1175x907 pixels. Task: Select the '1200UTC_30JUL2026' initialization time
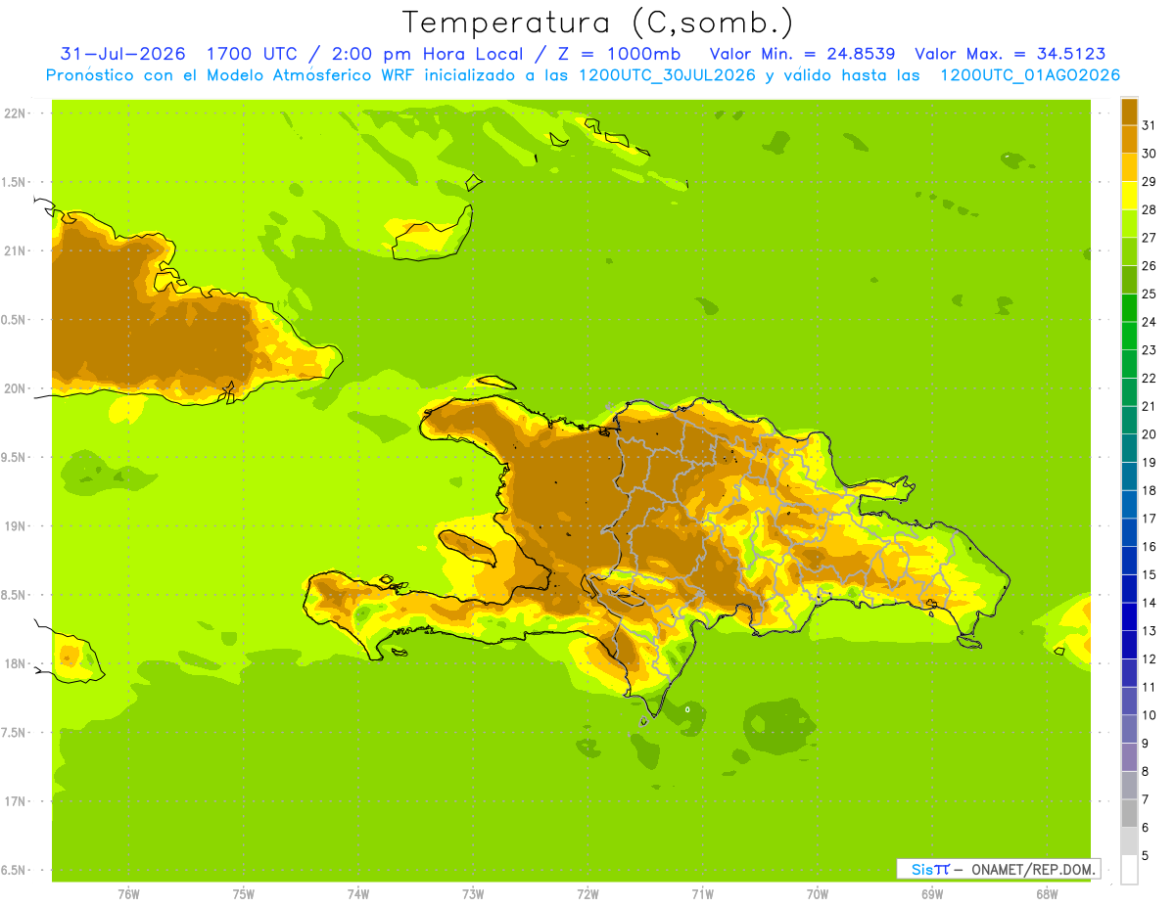click(x=667, y=75)
